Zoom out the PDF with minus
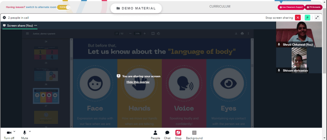The image size is (327, 140). (x=130, y=34)
